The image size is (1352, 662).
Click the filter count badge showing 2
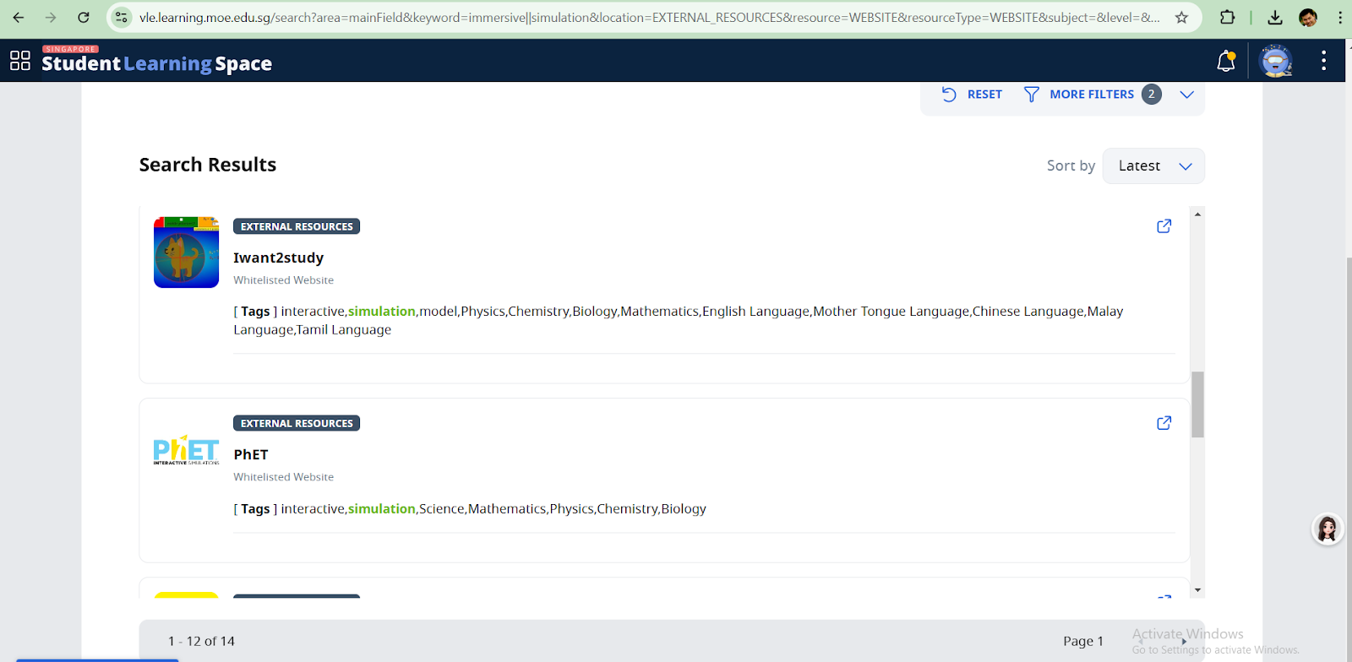pos(1151,95)
